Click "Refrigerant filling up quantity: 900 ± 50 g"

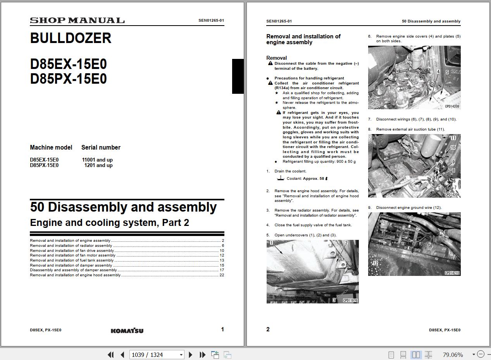pos(319,162)
